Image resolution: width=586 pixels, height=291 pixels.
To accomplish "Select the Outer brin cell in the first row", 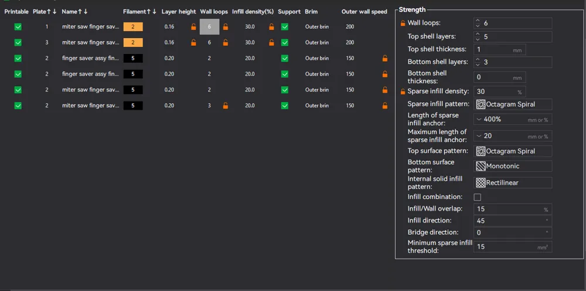I will [317, 27].
